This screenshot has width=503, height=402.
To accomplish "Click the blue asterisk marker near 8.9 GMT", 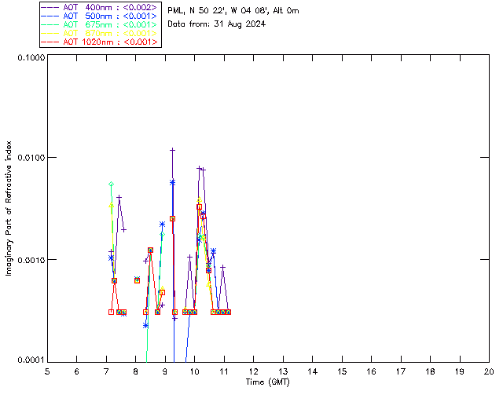I will pos(163,224).
